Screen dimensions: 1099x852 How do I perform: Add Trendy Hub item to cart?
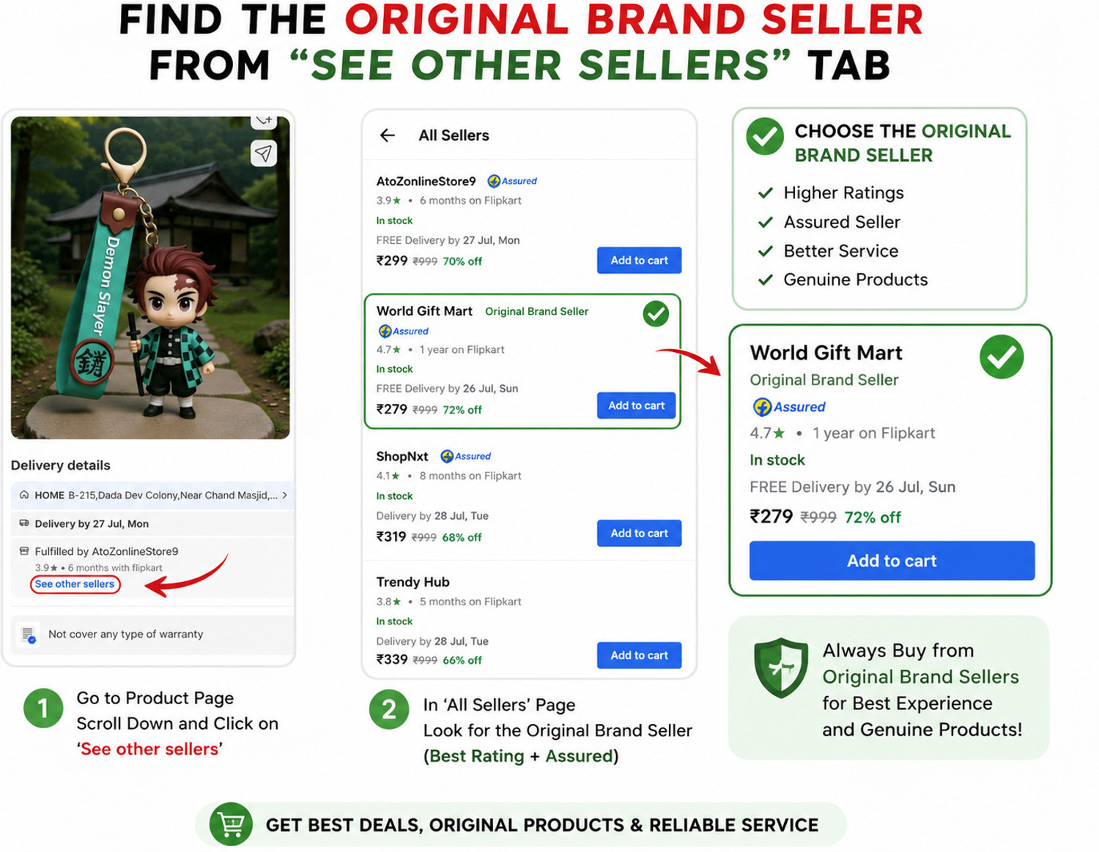click(x=639, y=655)
